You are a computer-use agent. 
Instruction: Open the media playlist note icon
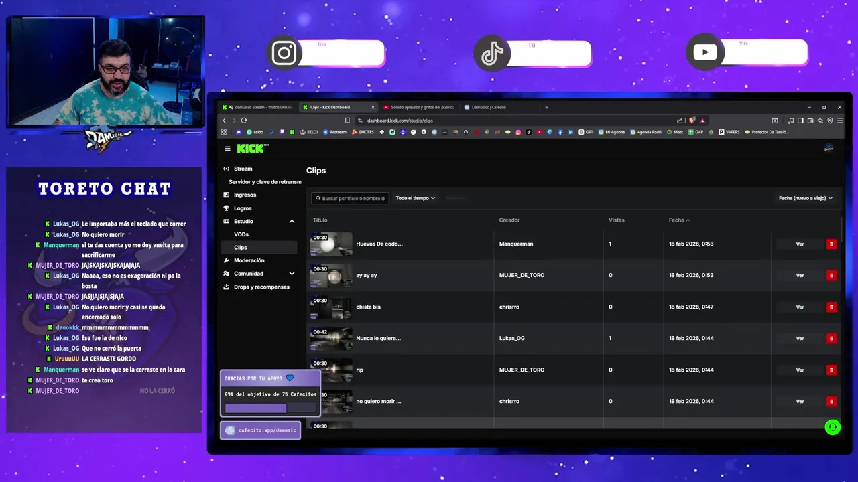(791, 120)
